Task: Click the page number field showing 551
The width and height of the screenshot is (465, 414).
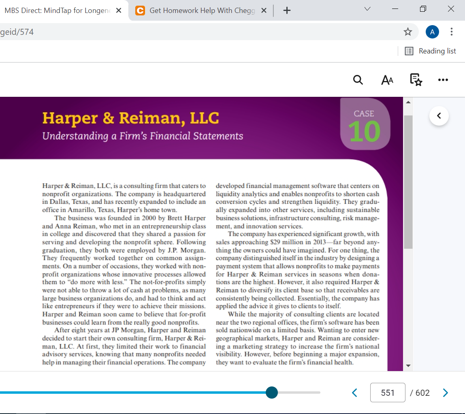Action: tap(388, 393)
